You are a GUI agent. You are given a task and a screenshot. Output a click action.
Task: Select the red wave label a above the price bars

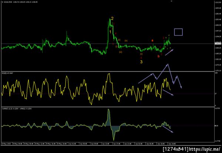pos(152,41)
